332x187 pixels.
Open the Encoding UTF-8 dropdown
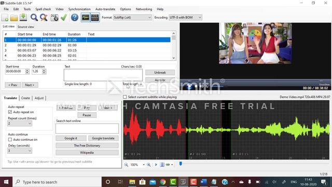click(x=185, y=17)
